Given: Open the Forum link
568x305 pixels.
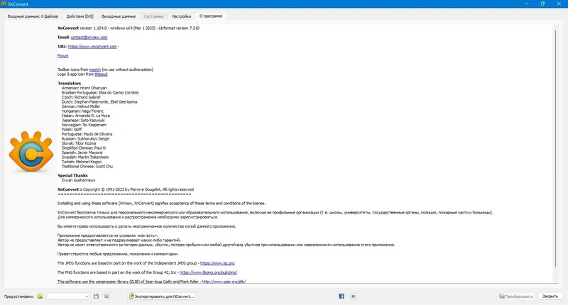Looking at the screenshot, I should pyautogui.click(x=62, y=56).
